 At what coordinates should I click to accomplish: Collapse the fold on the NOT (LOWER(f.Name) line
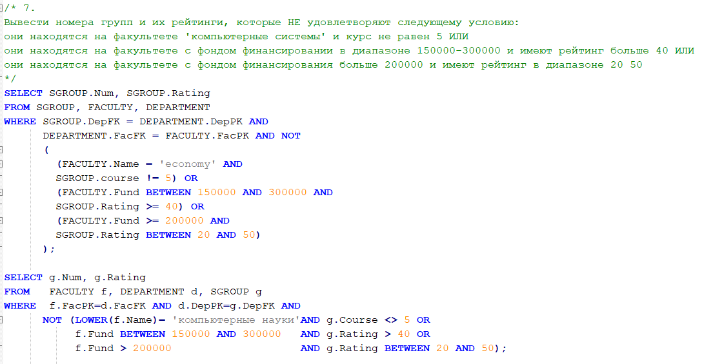1,320
